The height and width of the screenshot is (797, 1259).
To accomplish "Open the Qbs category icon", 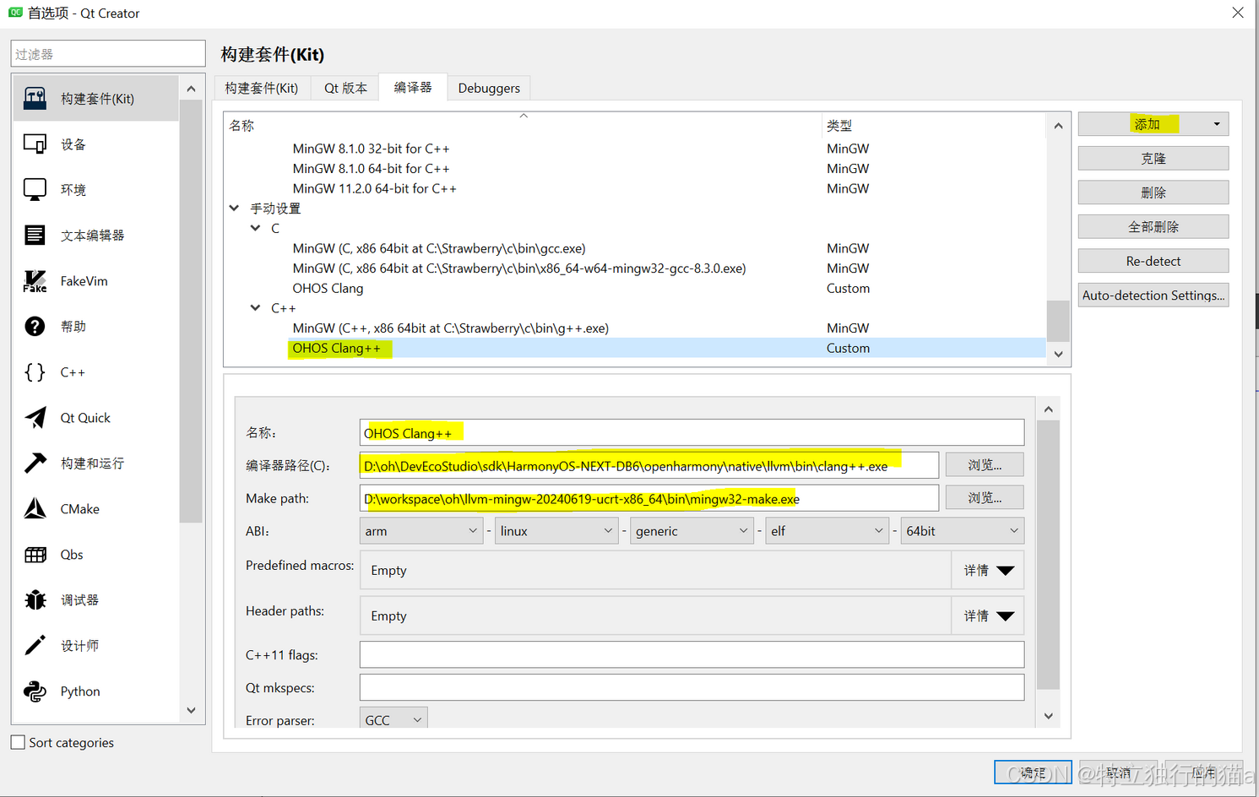I will point(35,555).
